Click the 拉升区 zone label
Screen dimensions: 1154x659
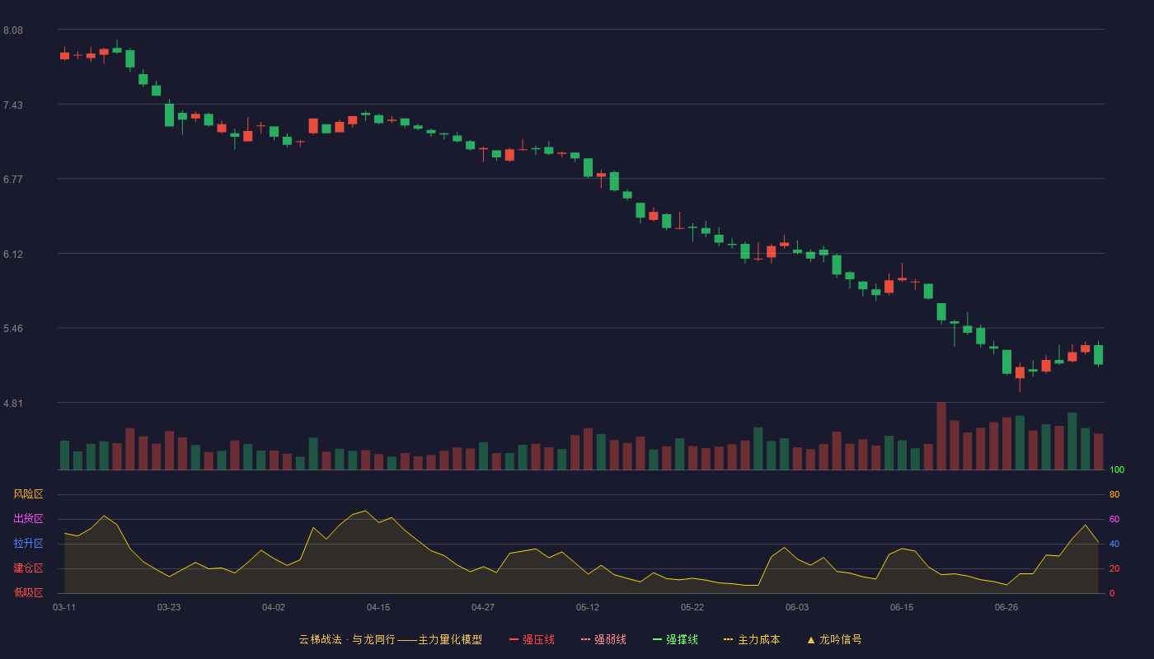click(x=28, y=544)
